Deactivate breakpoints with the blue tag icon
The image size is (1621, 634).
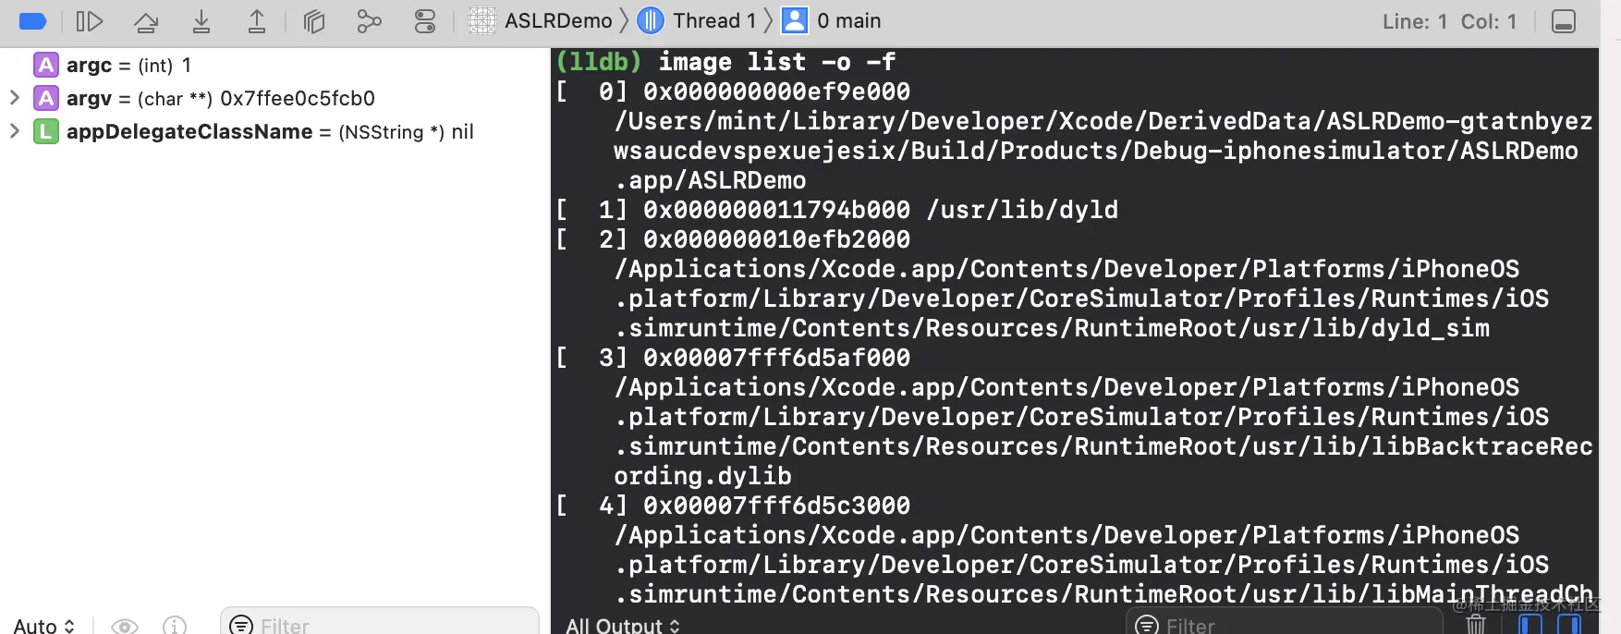coord(32,21)
